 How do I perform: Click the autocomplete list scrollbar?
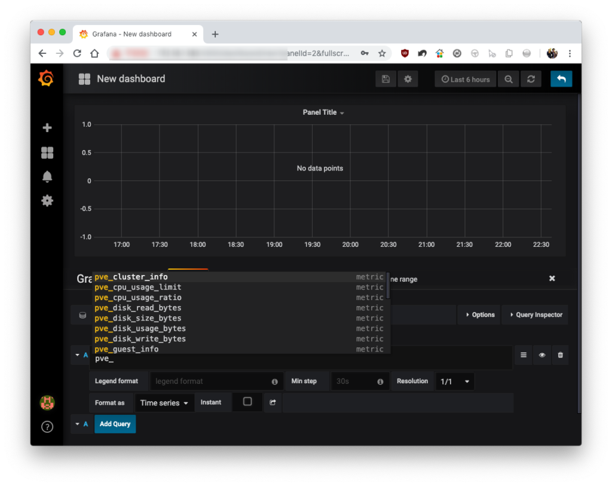tap(388, 286)
